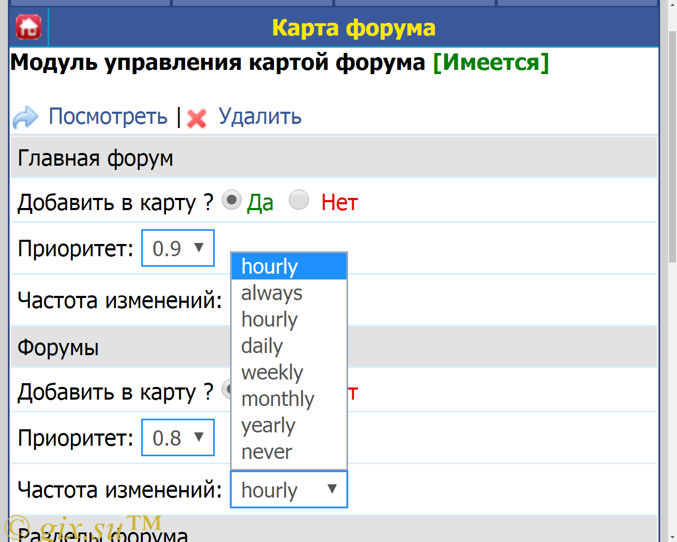Click the Главная форум section header

[x=334, y=158]
